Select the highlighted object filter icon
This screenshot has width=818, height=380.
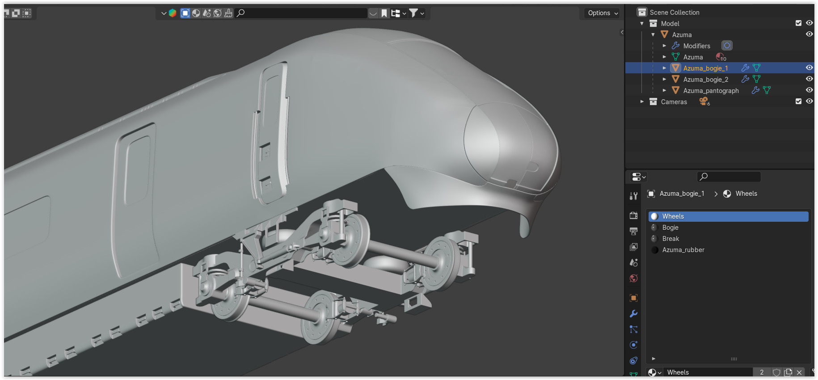click(x=185, y=13)
